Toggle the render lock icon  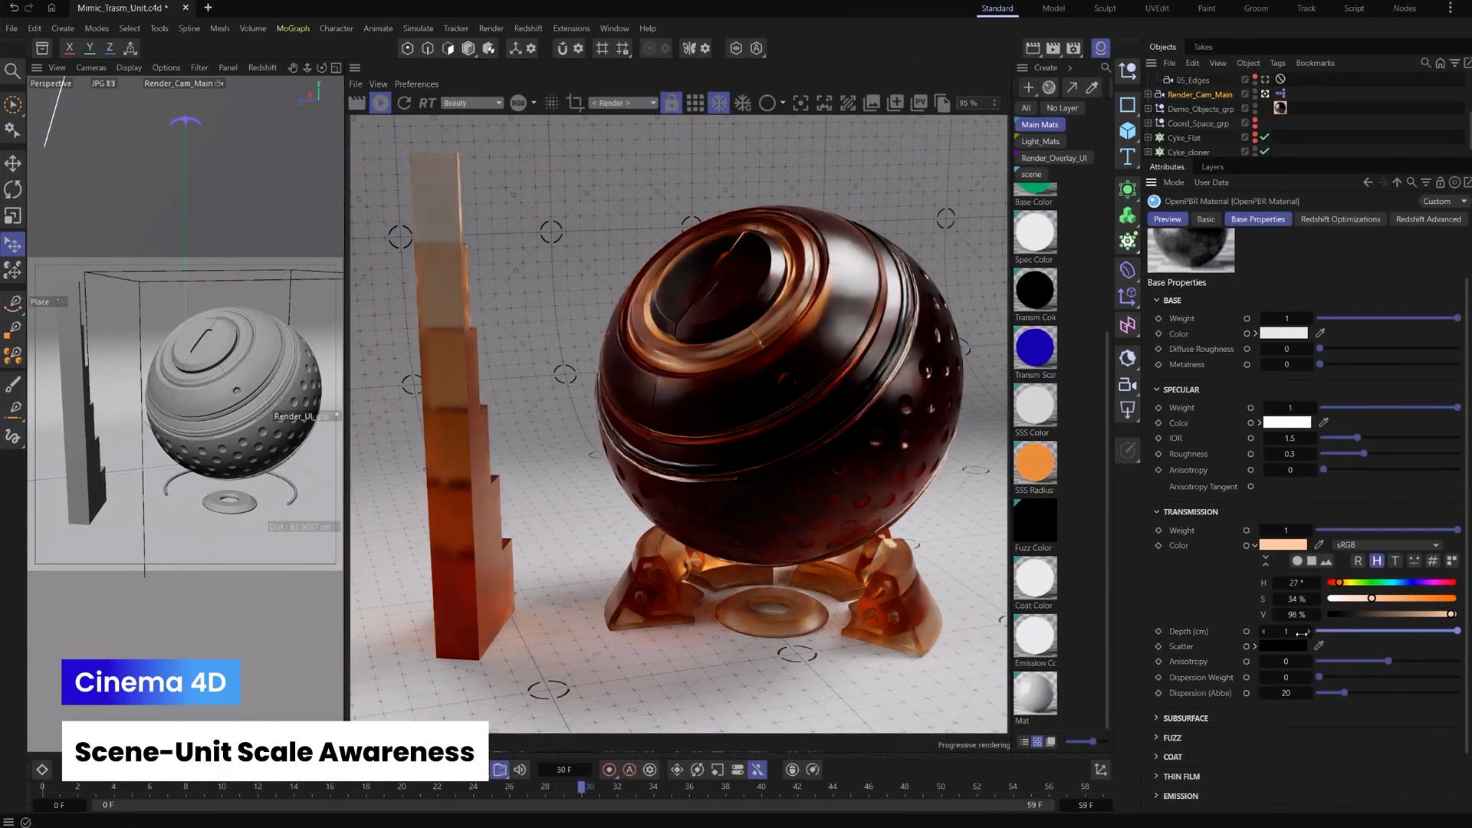coord(671,103)
